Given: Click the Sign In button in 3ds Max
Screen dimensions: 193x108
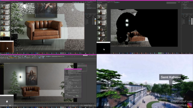Looking at the screenshot, I should click(85, 55).
